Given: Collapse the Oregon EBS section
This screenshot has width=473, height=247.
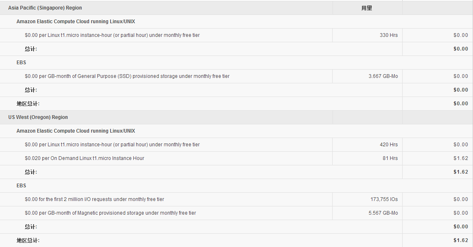Looking at the screenshot, I should click(x=21, y=185).
